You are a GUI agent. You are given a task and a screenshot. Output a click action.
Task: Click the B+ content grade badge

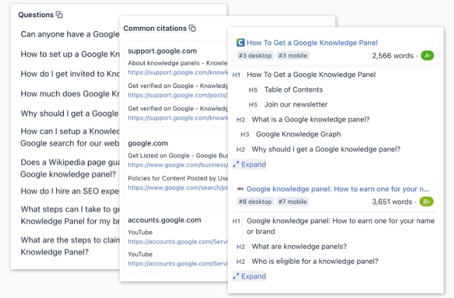(427, 202)
